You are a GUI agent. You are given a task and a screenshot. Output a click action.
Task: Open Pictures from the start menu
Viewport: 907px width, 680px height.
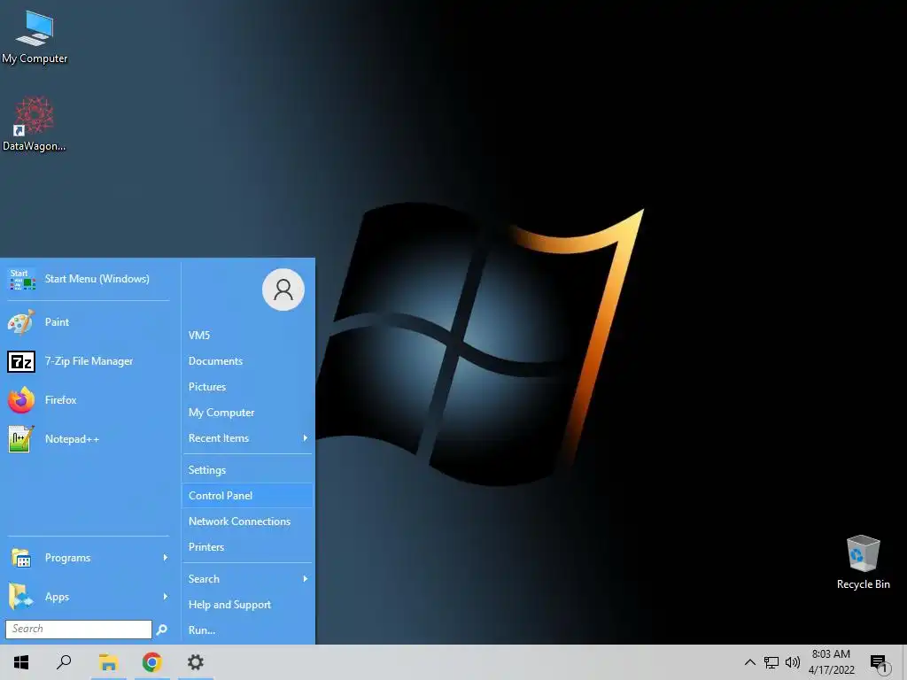coord(248,387)
